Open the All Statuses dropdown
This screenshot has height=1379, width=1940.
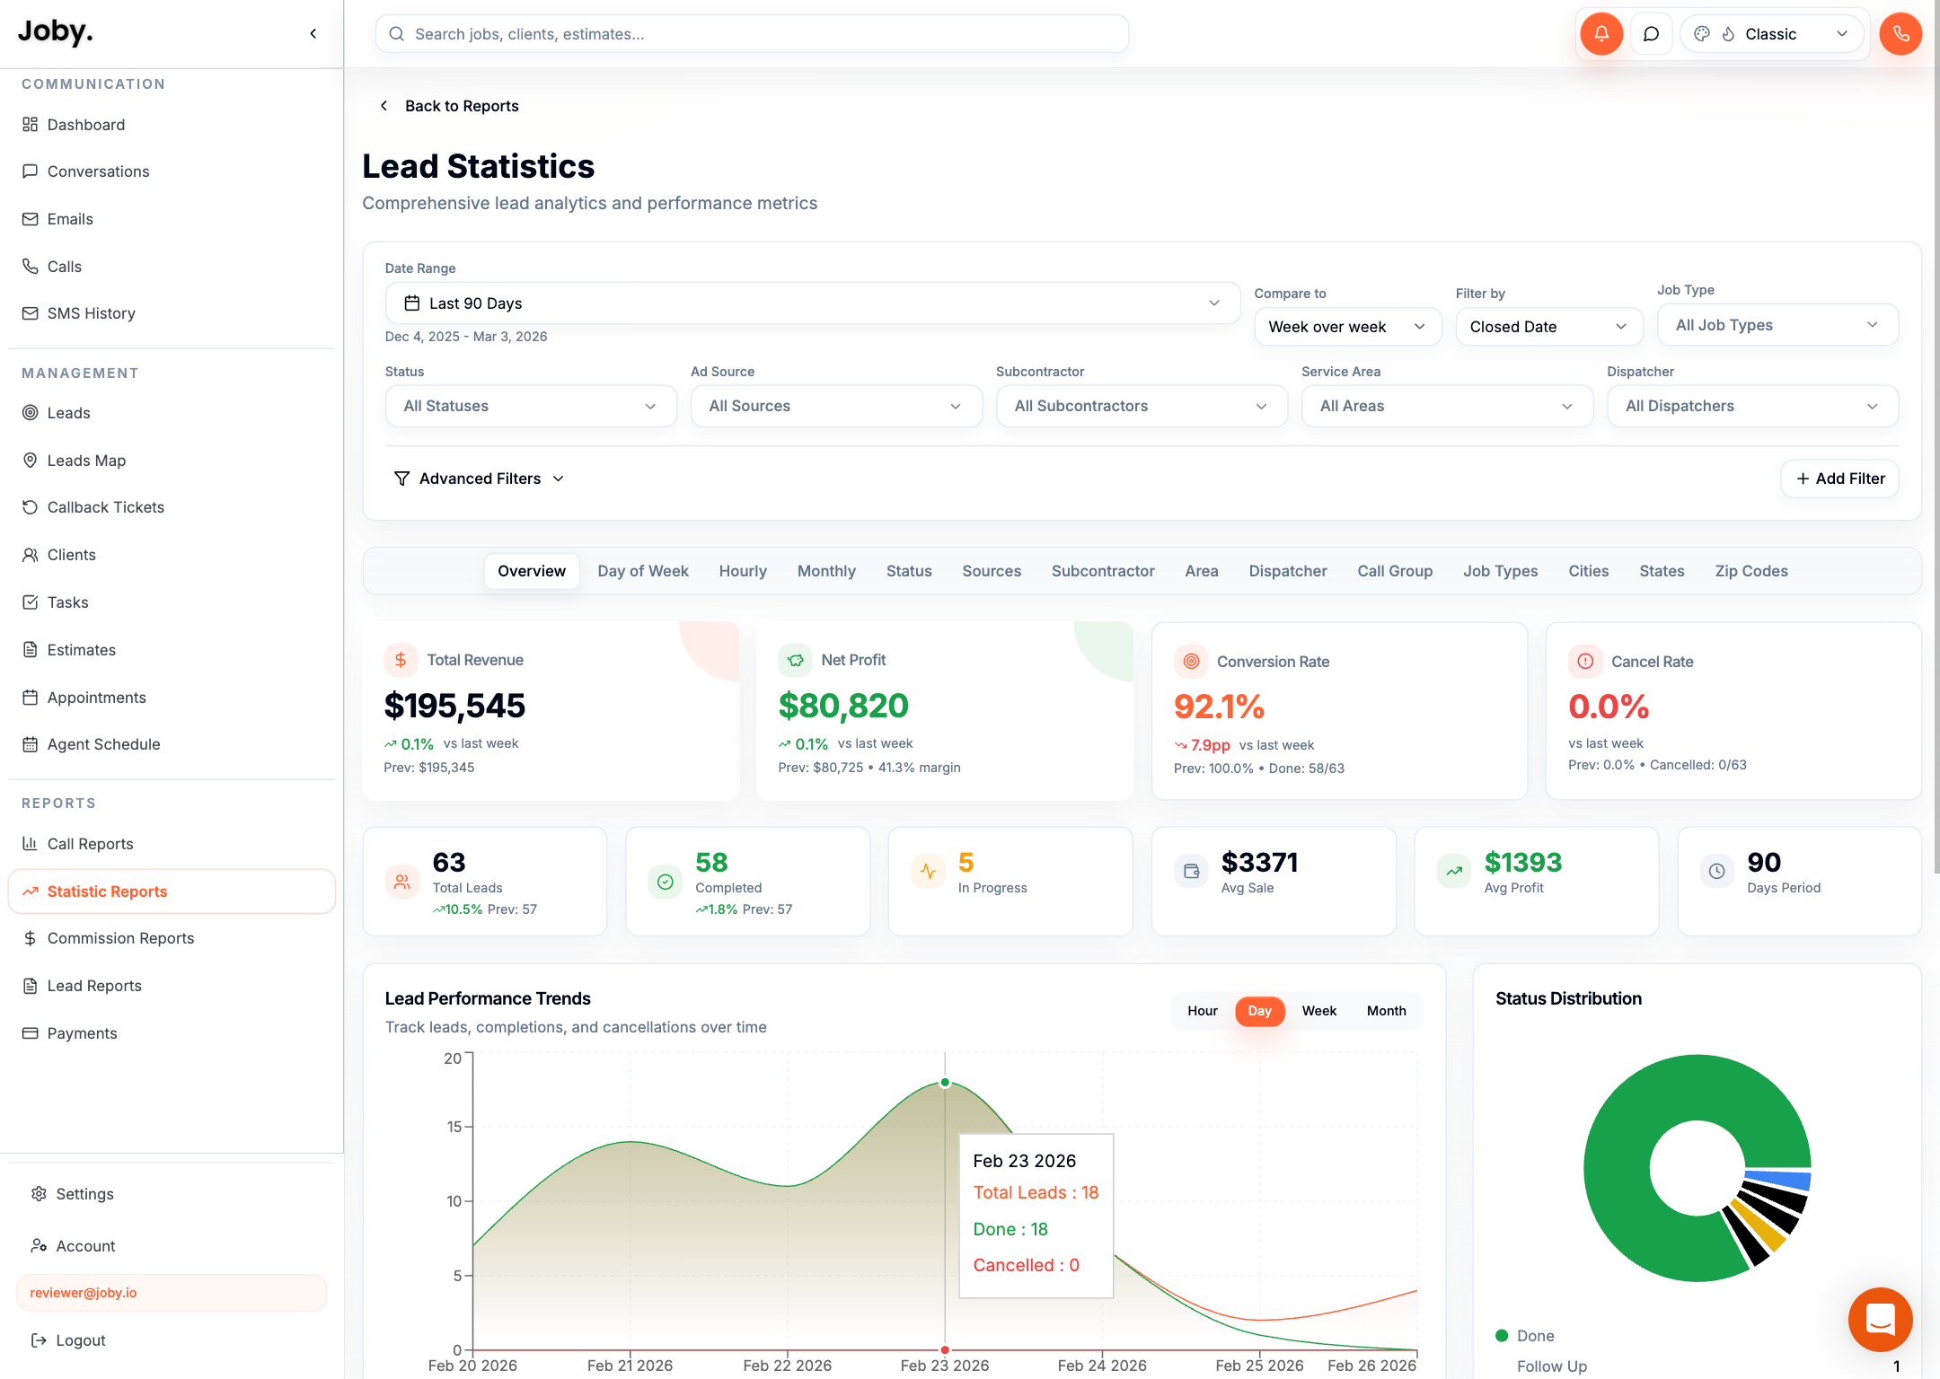pyautogui.click(x=530, y=406)
